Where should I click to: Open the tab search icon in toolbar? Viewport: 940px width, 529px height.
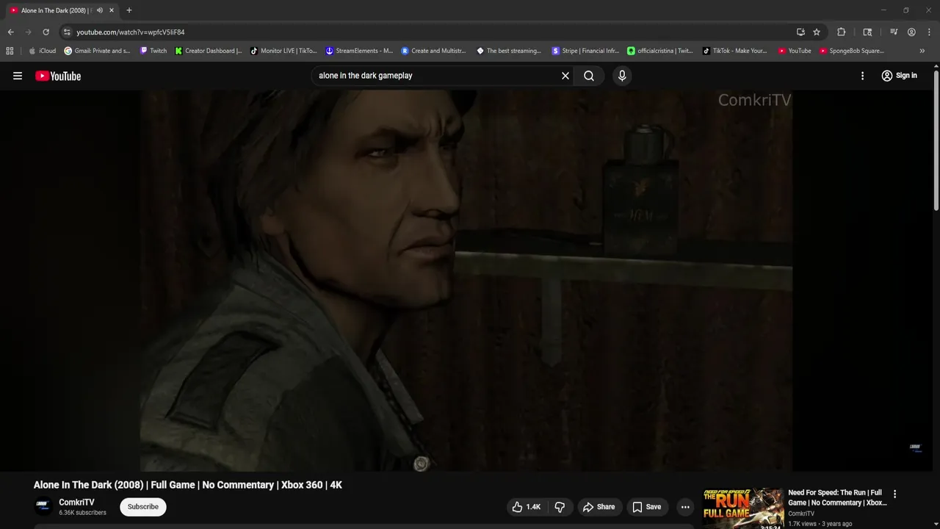click(x=867, y=32)
